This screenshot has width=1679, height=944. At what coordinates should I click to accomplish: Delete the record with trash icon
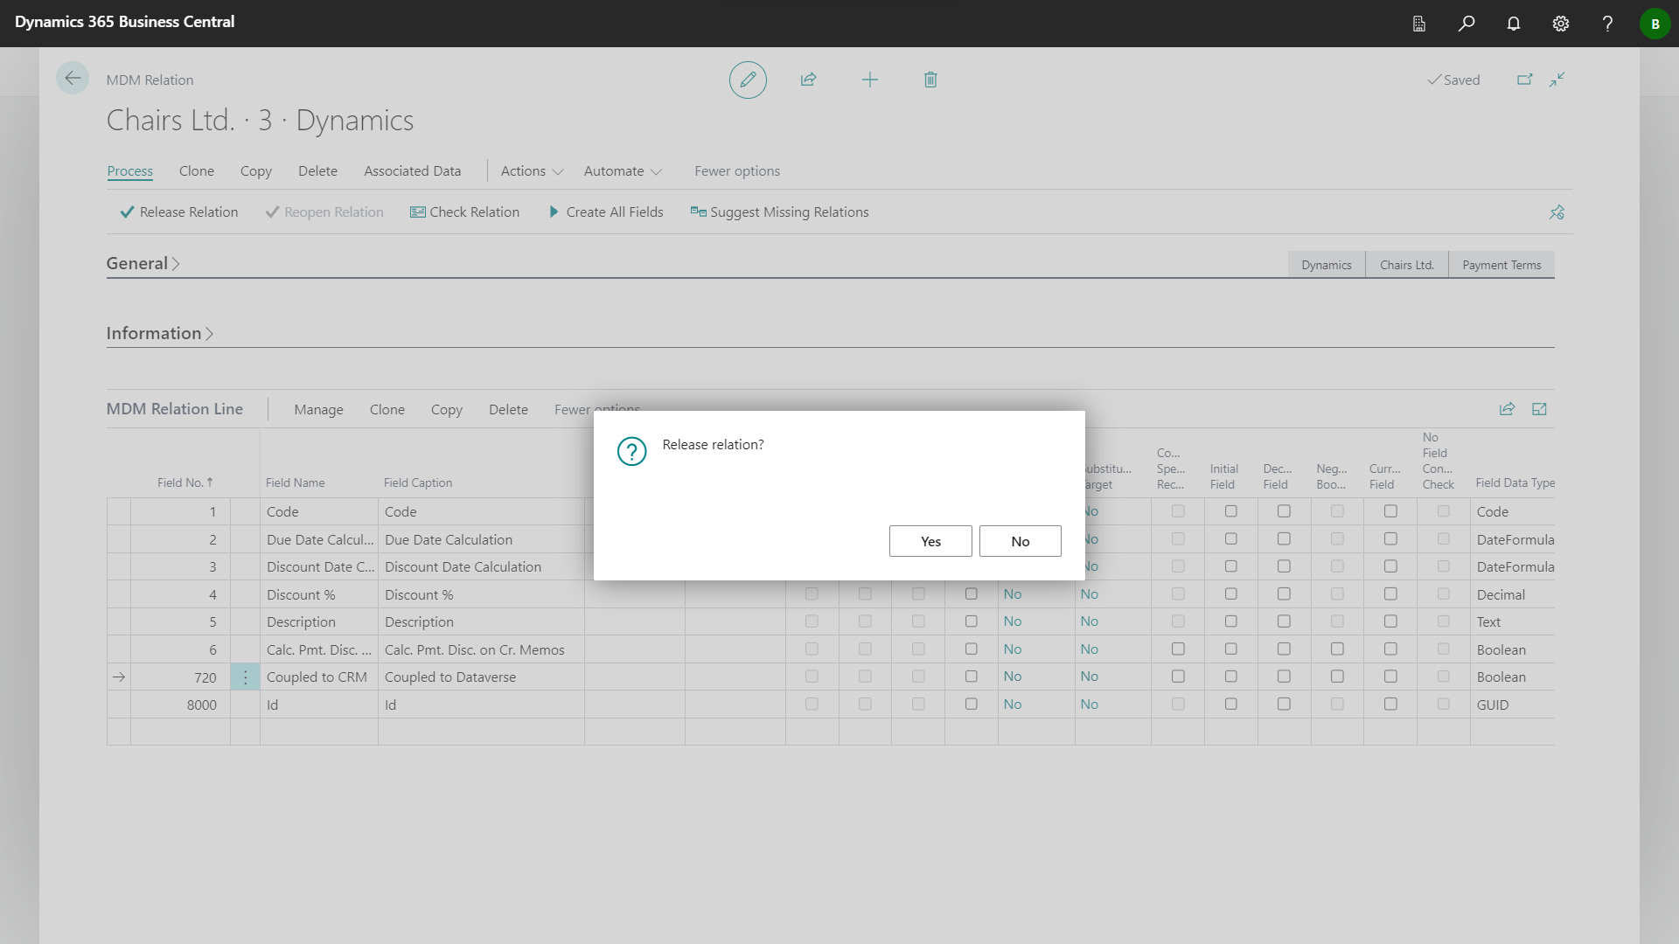tap(930, 80)
